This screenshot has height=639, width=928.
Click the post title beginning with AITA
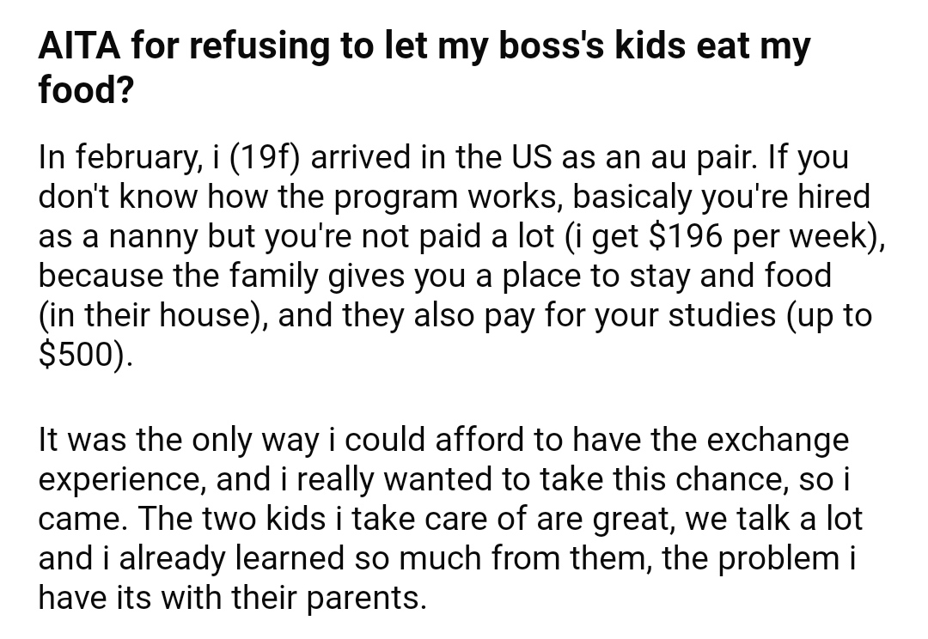pos(424,68)
